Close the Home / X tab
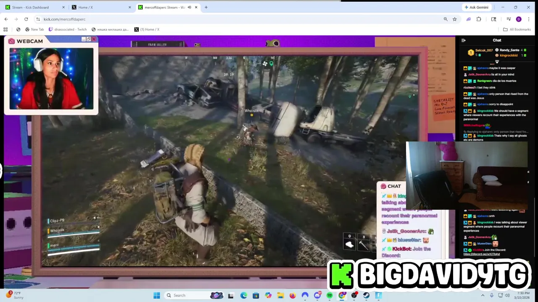This screenshot has width=538, height=302. (x=129, y=7)
